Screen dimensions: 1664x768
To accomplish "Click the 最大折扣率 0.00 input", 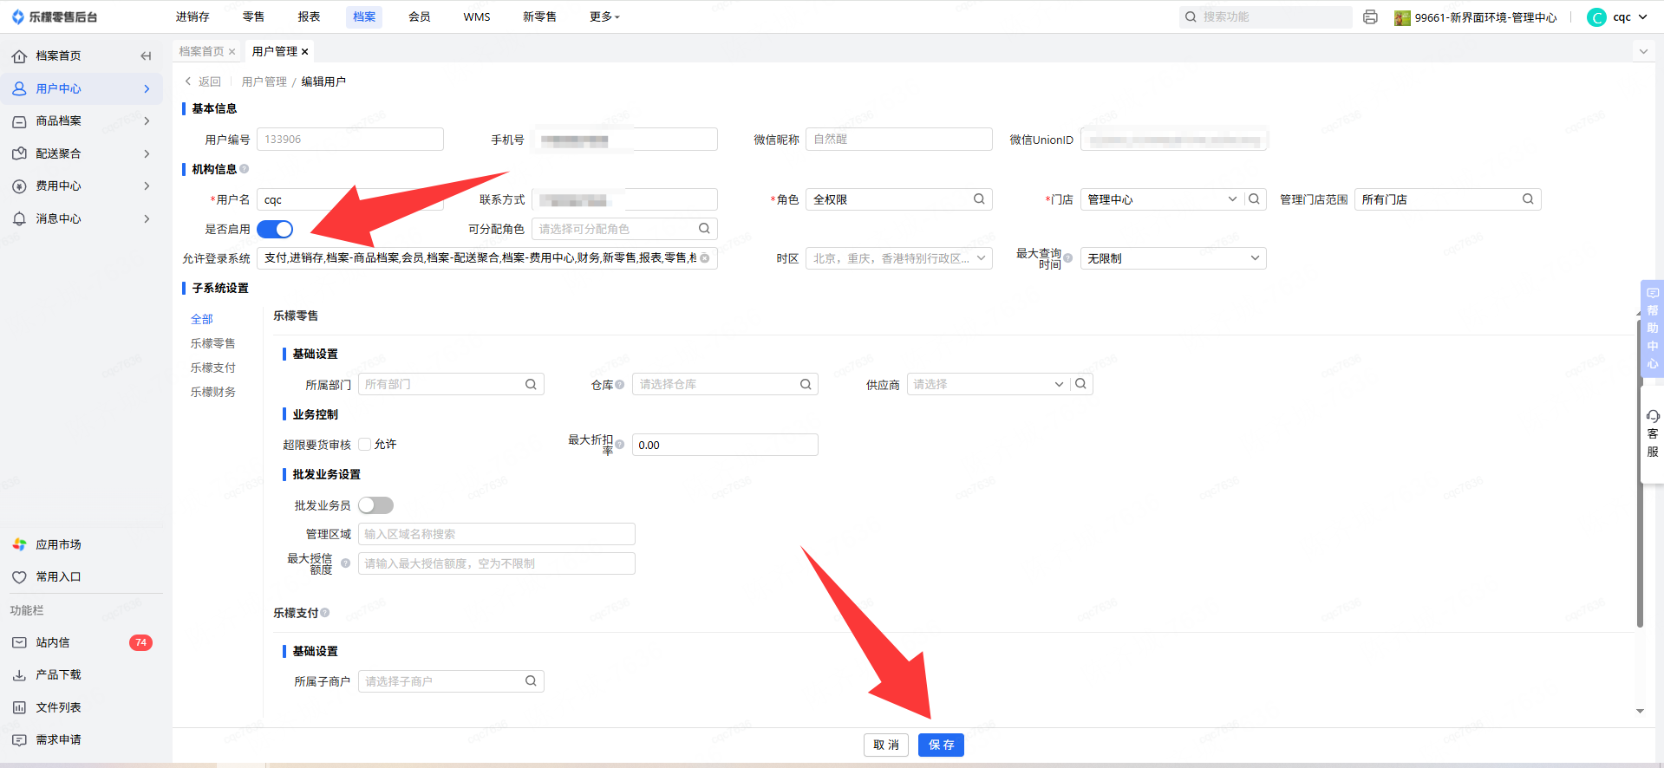I will click(725, 445).
